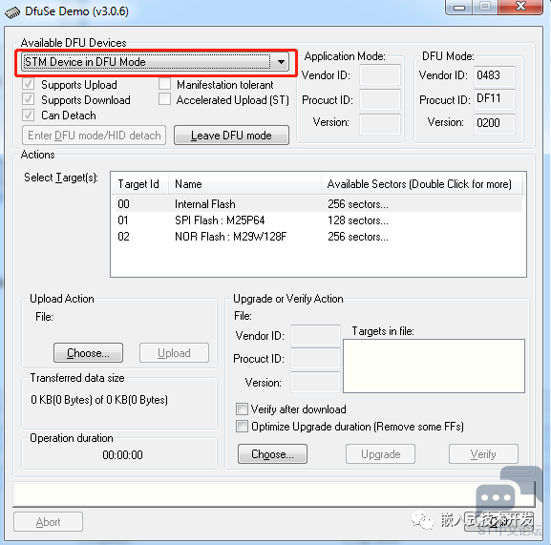Click Vendor ID field in Upgrade or Verify Action
The image size is (551, 545).
point(315,335)
